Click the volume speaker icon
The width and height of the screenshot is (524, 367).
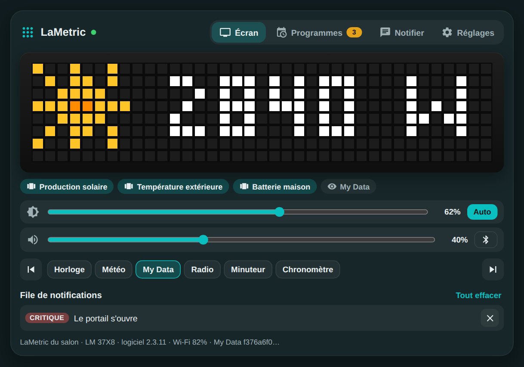click(33, 239)
